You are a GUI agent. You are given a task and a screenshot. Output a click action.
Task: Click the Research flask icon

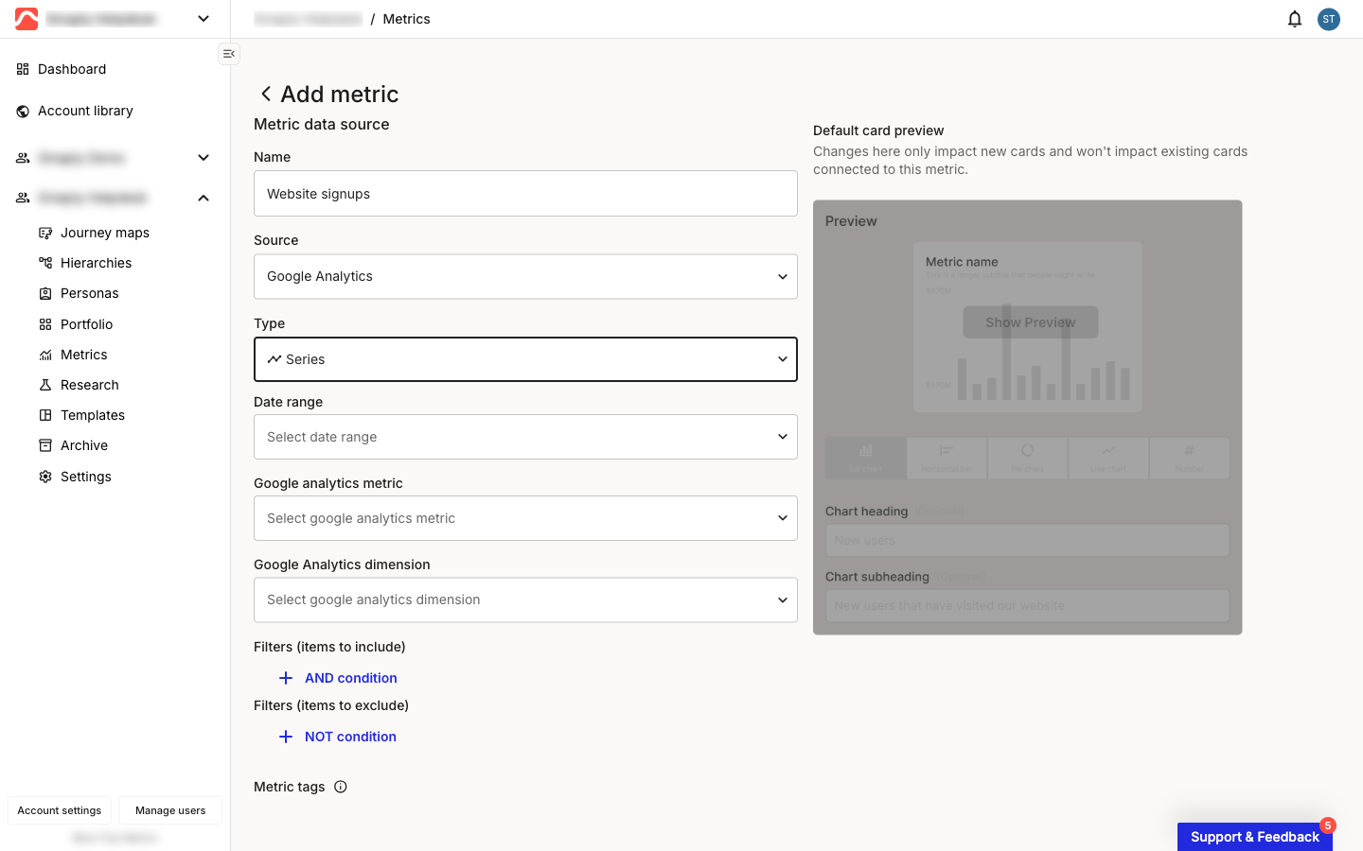coord(45,385)
